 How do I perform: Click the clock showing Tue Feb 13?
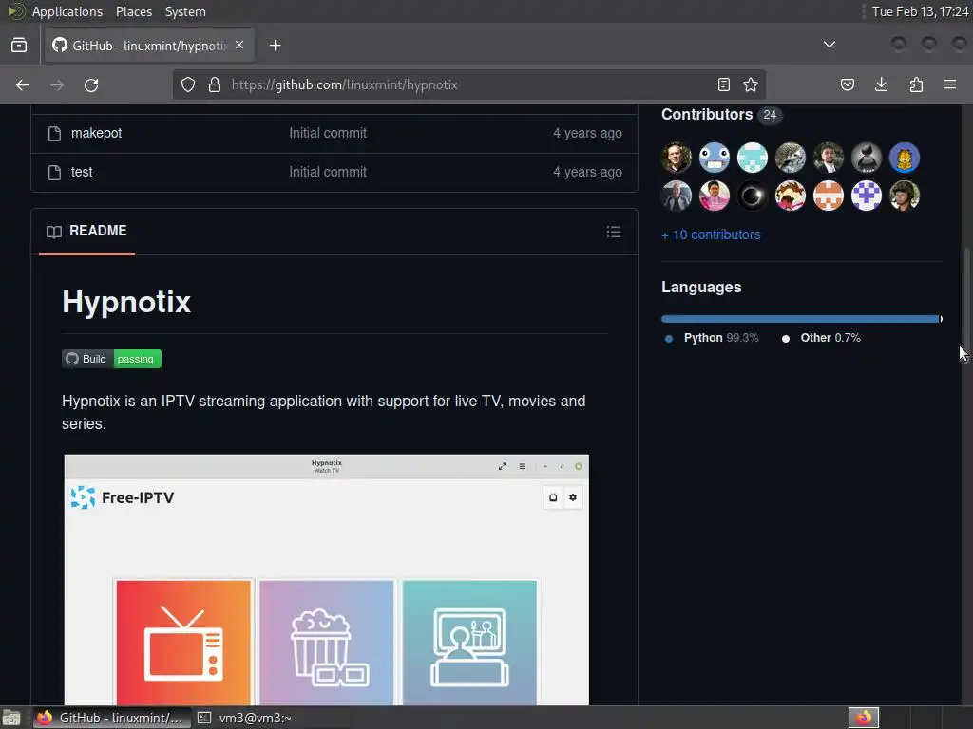tap(920, 11)
